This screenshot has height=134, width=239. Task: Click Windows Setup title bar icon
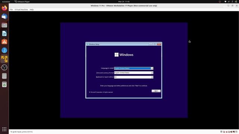coord(87,44)
